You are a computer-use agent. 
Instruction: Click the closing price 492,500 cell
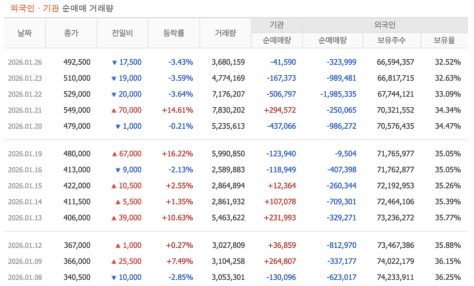77,62
